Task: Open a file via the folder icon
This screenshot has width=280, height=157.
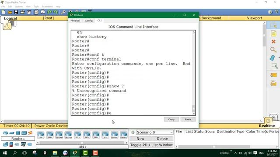Action: 10,12
